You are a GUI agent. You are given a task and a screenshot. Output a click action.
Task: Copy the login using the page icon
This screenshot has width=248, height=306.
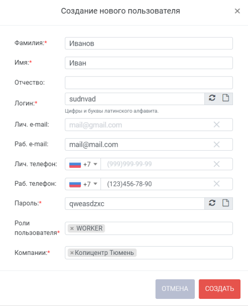(226, 98)
